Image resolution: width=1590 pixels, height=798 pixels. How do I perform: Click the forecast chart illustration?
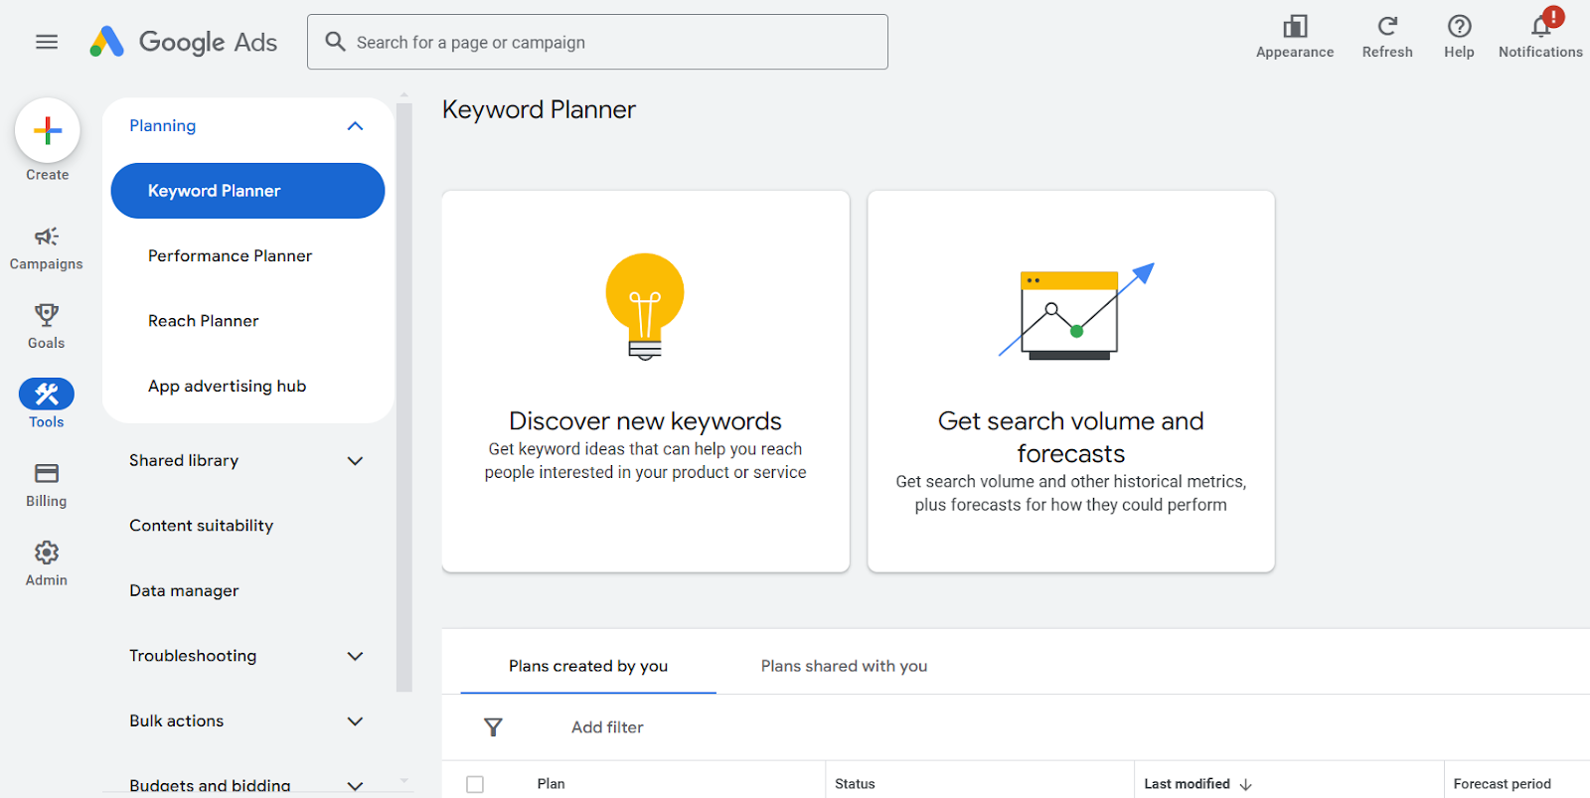[1076, 311]
